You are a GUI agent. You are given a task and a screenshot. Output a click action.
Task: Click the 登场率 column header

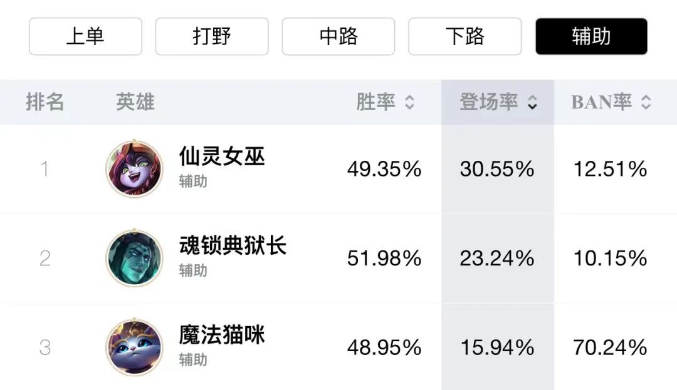489,102
